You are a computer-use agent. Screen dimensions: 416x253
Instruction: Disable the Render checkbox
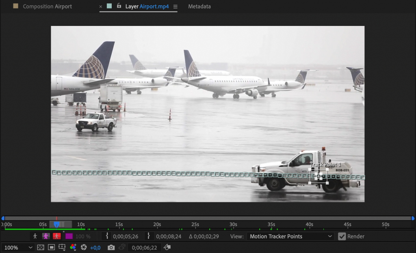tap(342, 236)
